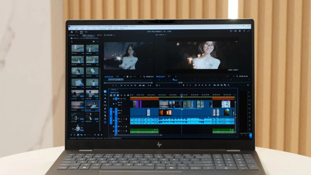Screen dimensions: 311x175
Task: Toggle Linked Selection in timeline header
Action: tap(118, 95)
